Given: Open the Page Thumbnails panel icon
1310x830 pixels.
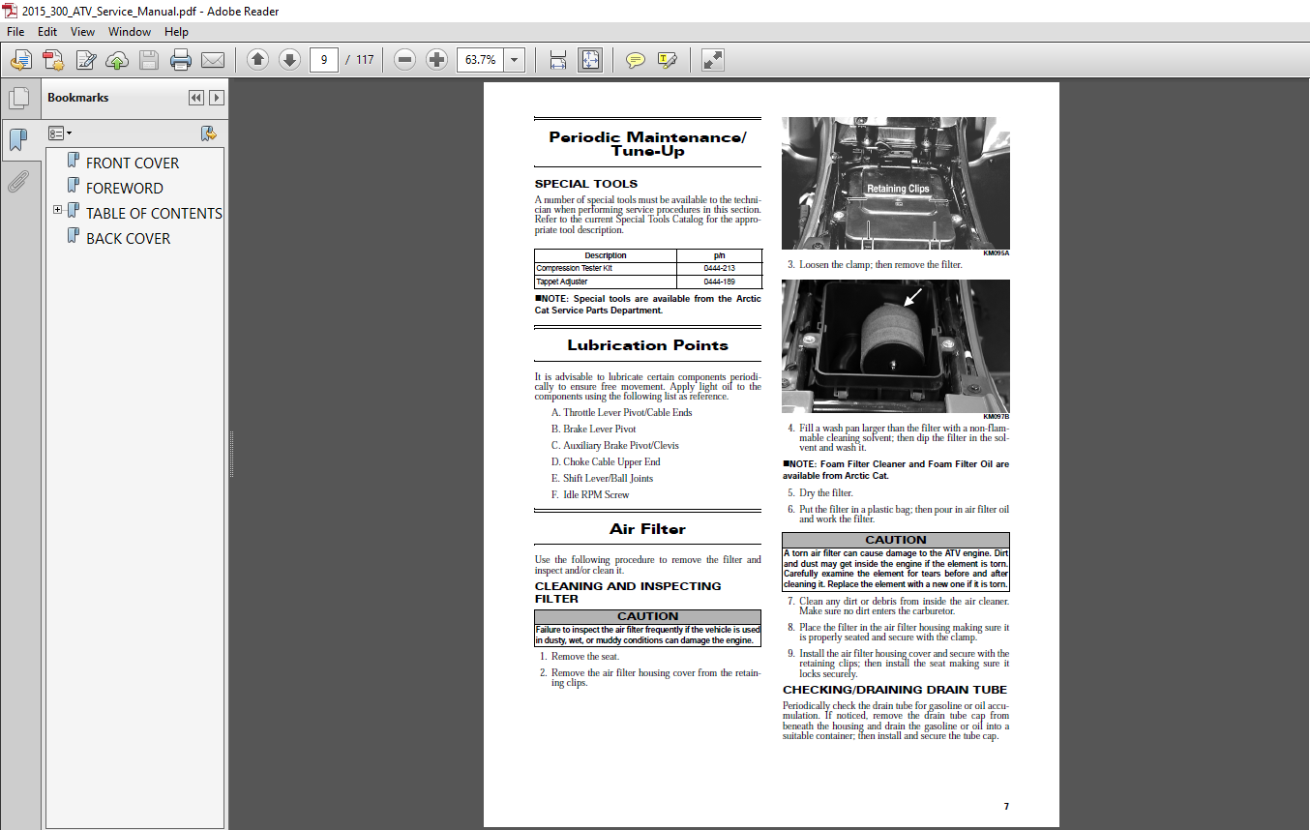Looking at the screenshot, I should pos(18,99).
